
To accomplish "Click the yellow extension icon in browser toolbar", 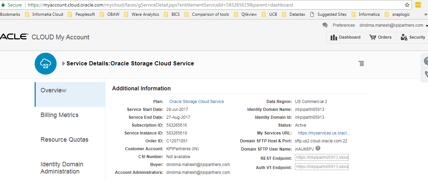I will (x=418, y=5).
